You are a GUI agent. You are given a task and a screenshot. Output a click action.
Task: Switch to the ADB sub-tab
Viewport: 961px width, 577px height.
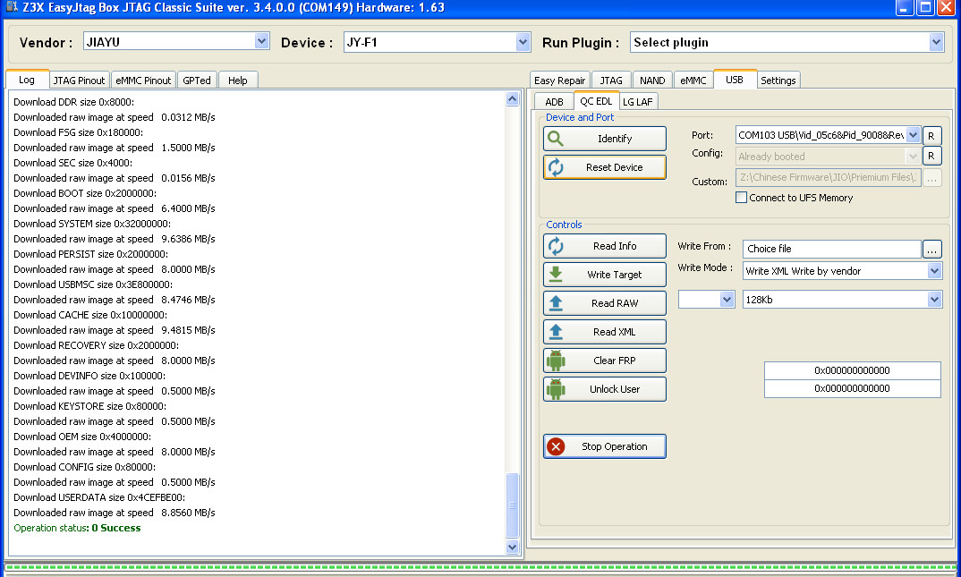554,102
